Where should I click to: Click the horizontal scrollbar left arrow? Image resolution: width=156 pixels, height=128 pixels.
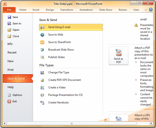tap(5, 123)
